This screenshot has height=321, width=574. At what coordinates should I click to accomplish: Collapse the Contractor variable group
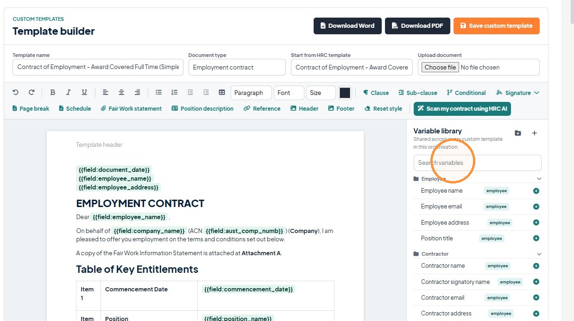(x=539, y=254)
